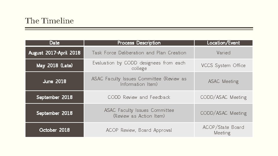Select the "Location/Event" column header
The image size is (278, 156).
[x=223, y=43]
